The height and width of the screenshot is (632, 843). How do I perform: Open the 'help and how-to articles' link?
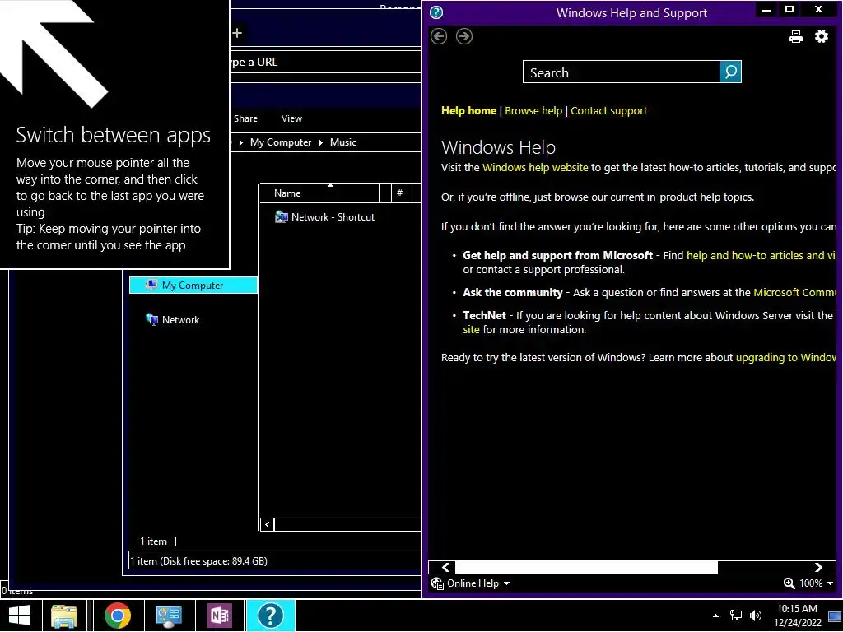(761, 256)
